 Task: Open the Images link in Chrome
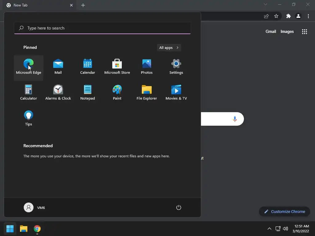pyautogui.click(x=287, y=32)
